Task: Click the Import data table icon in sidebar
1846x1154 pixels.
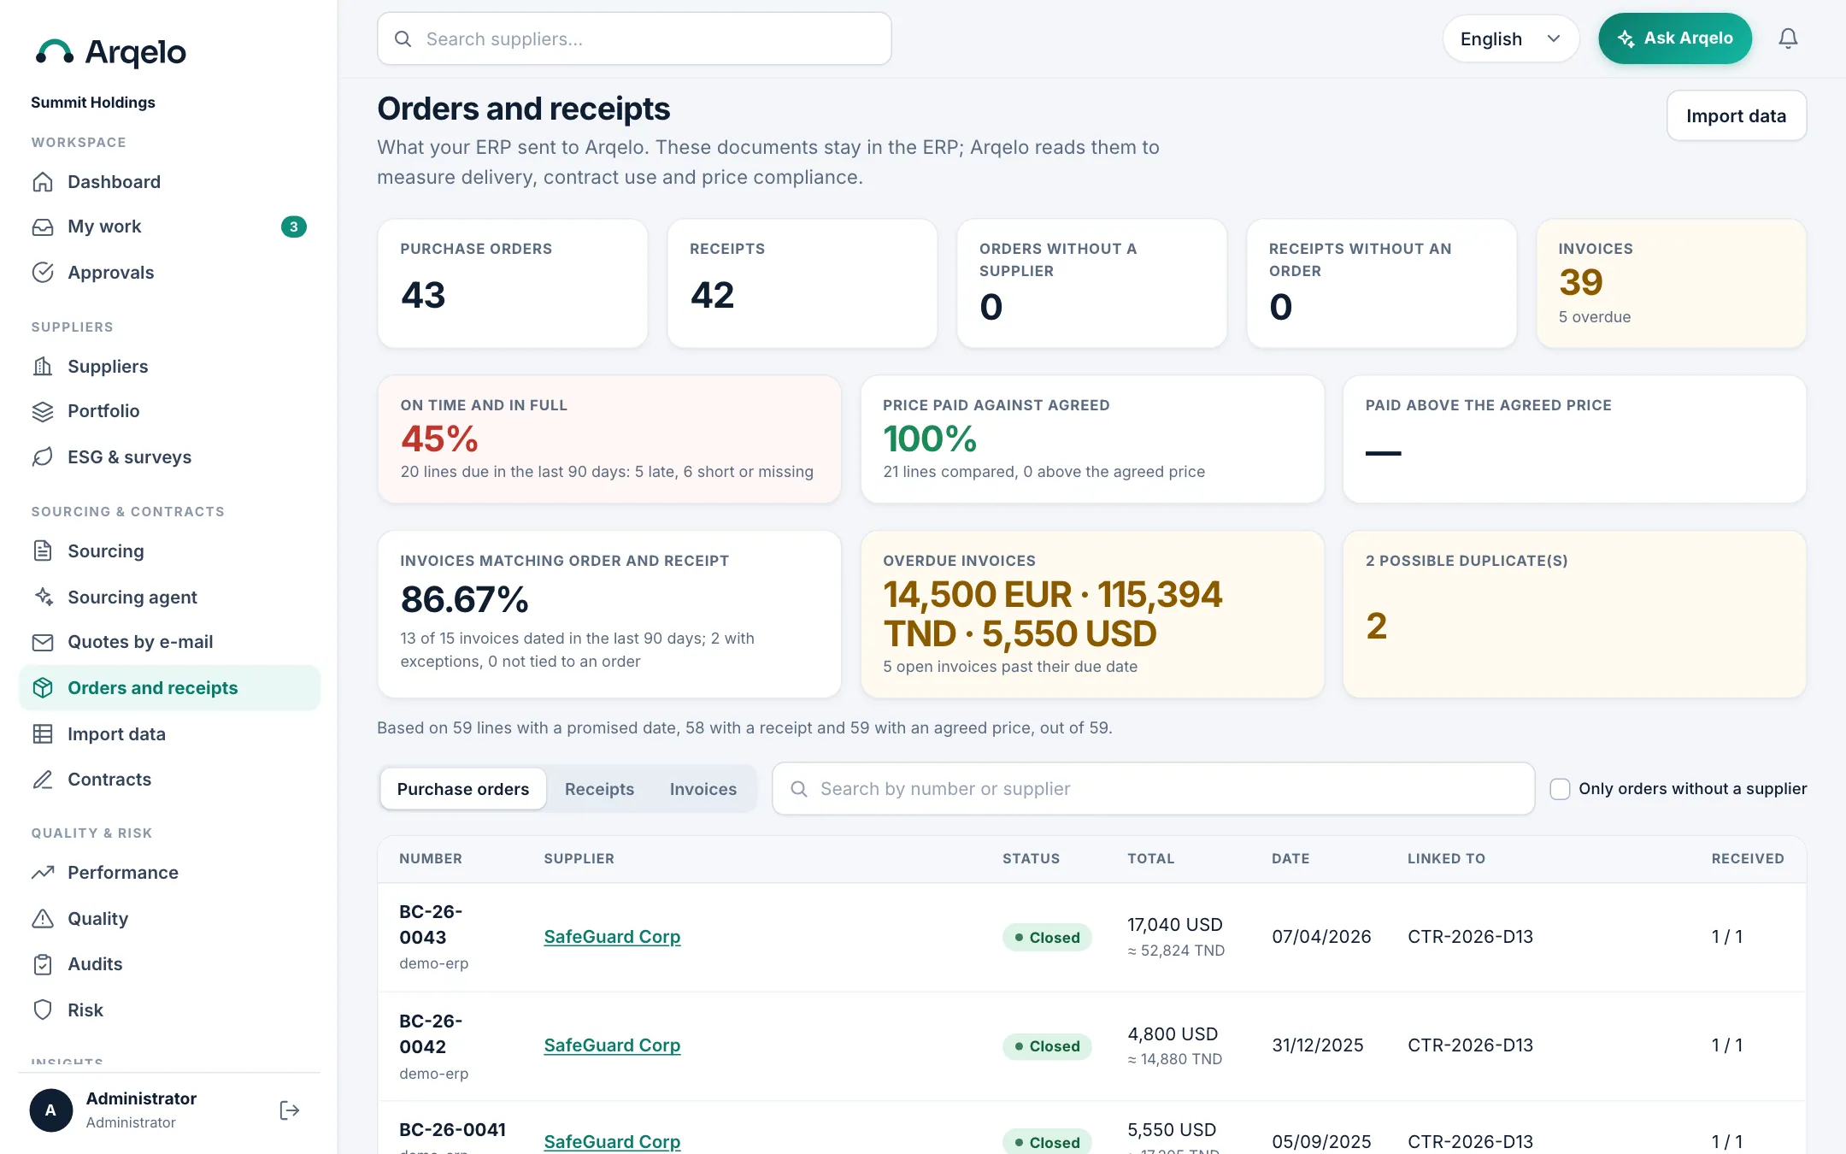Action: click(x=43, y=733)
